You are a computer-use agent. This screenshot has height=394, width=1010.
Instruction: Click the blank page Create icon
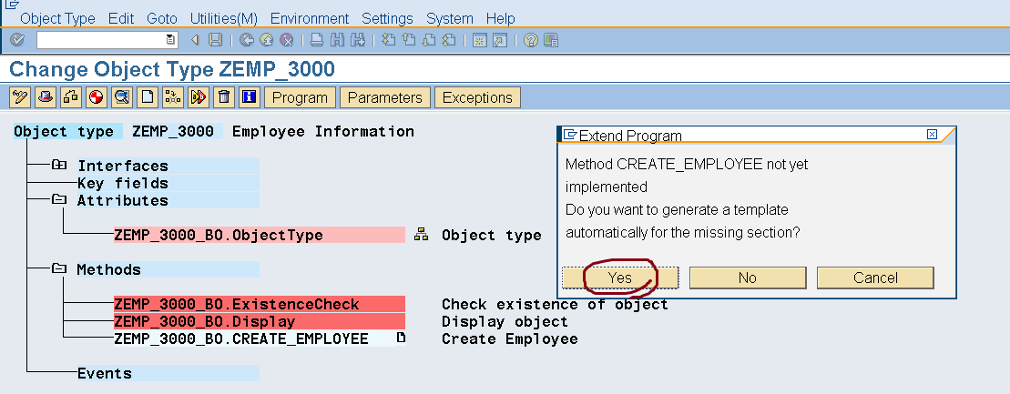pos(148,97)
